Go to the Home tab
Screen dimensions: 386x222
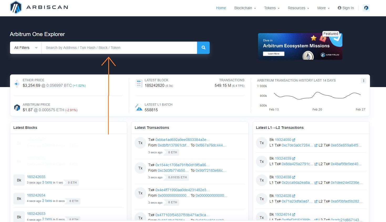tap(221, 8)
